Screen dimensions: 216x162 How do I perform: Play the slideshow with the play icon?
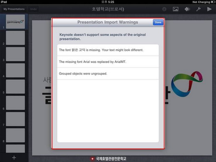(210, 9)
